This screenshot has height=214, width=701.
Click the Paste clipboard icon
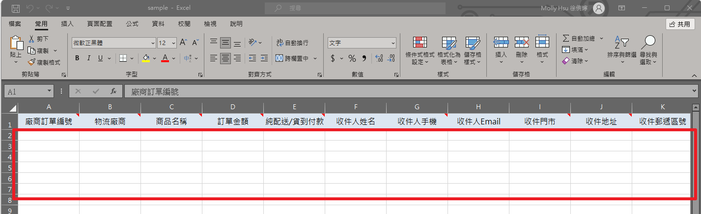point(16,44)
